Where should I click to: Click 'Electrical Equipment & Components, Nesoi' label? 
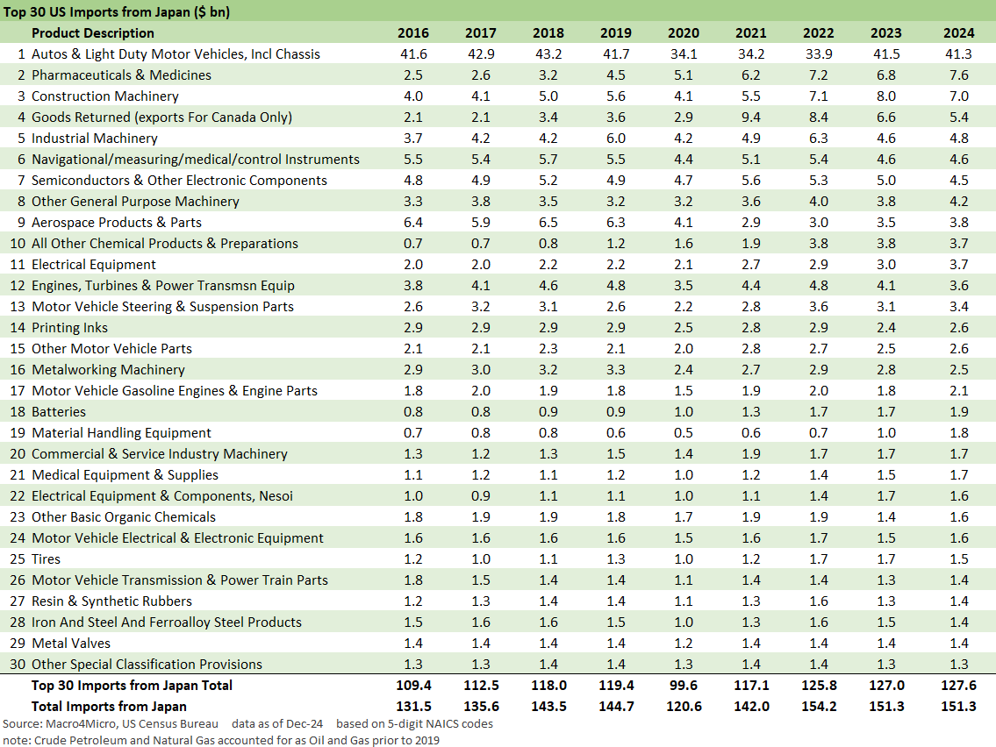coord(162,495)
